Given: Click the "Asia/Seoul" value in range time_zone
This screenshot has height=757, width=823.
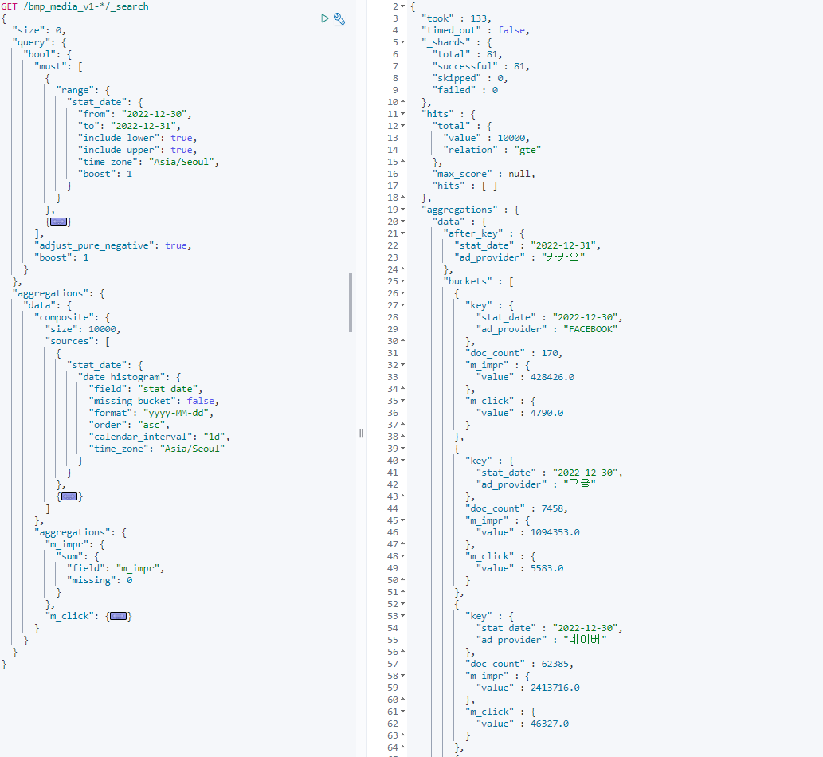Looking at the screenshot, I should (182, 162).
